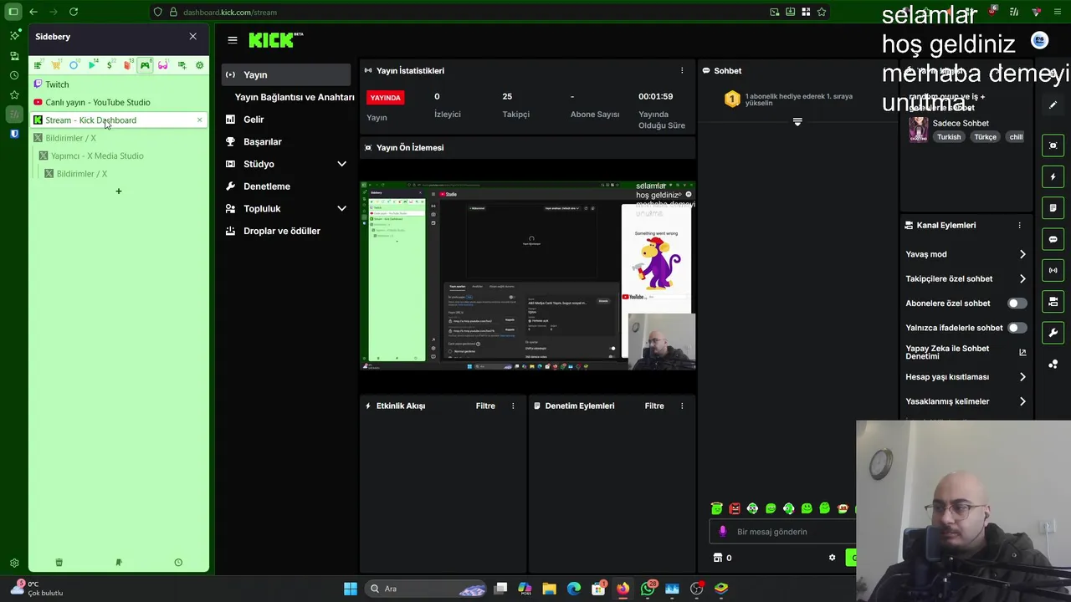Image resolution: width=1071 pixels, height=602 pixels.
Task: Open Sidebery green play-arrow panel
Action: (x=91, y=65)
